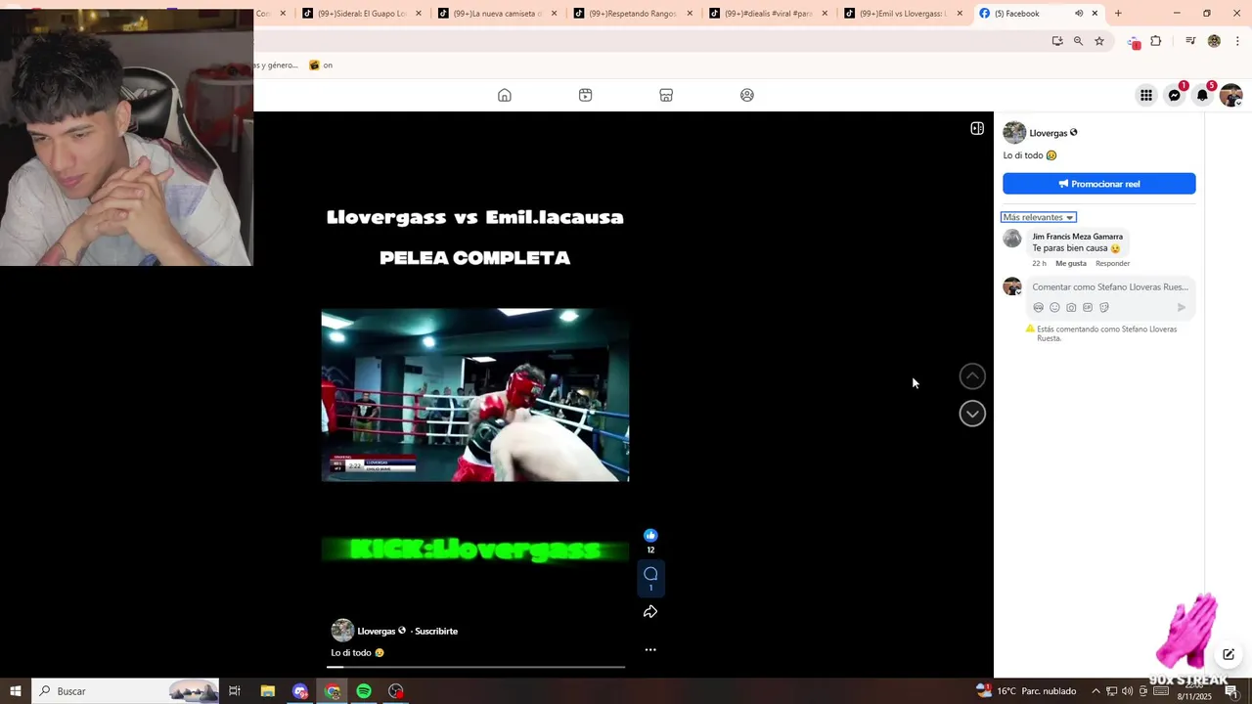Open the Más relevantes comment sort dropdown
This screenshot has width=1252, height=704.
pos(1039,217)
